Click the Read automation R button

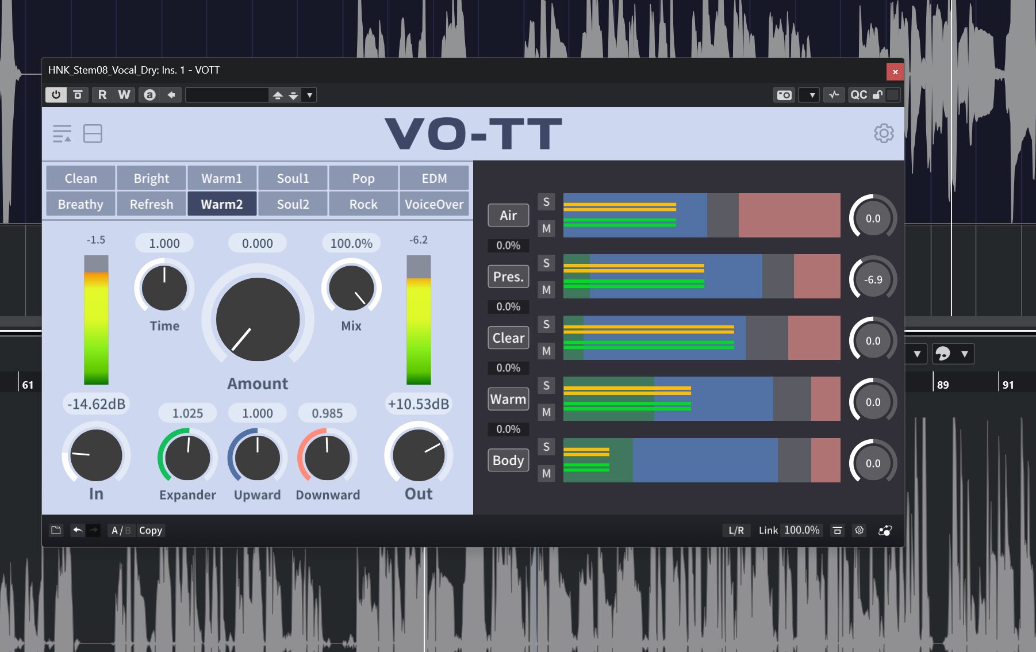(x=102, y=95)
